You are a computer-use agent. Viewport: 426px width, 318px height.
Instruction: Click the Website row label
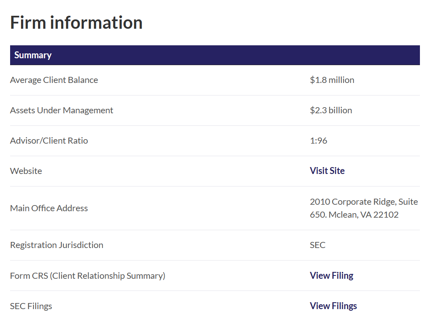pyautogui.click(x=26, y=171)
